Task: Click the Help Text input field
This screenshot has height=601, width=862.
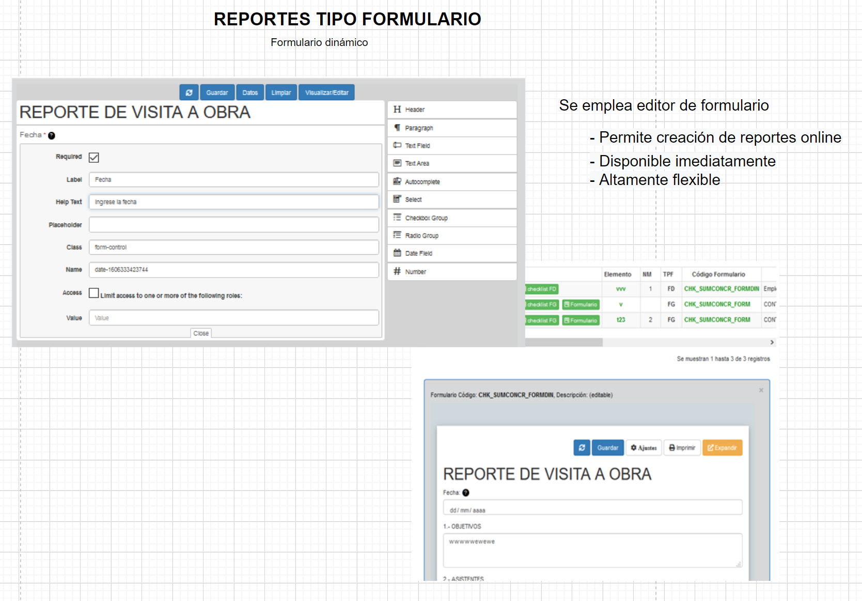Action: 233,202
